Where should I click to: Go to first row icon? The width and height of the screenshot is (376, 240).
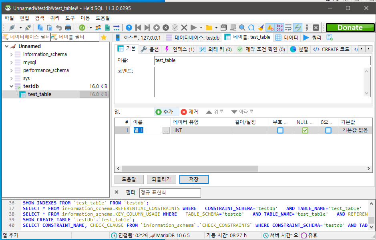138,28
